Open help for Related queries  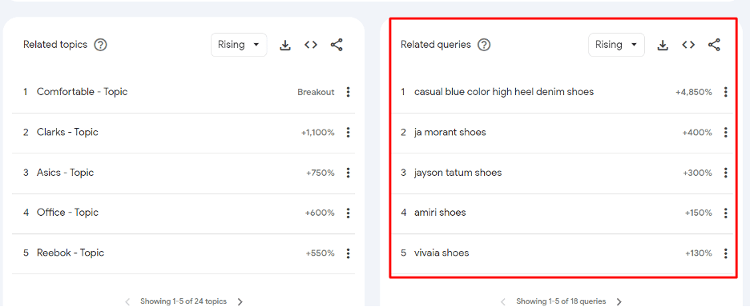point(484,45)
